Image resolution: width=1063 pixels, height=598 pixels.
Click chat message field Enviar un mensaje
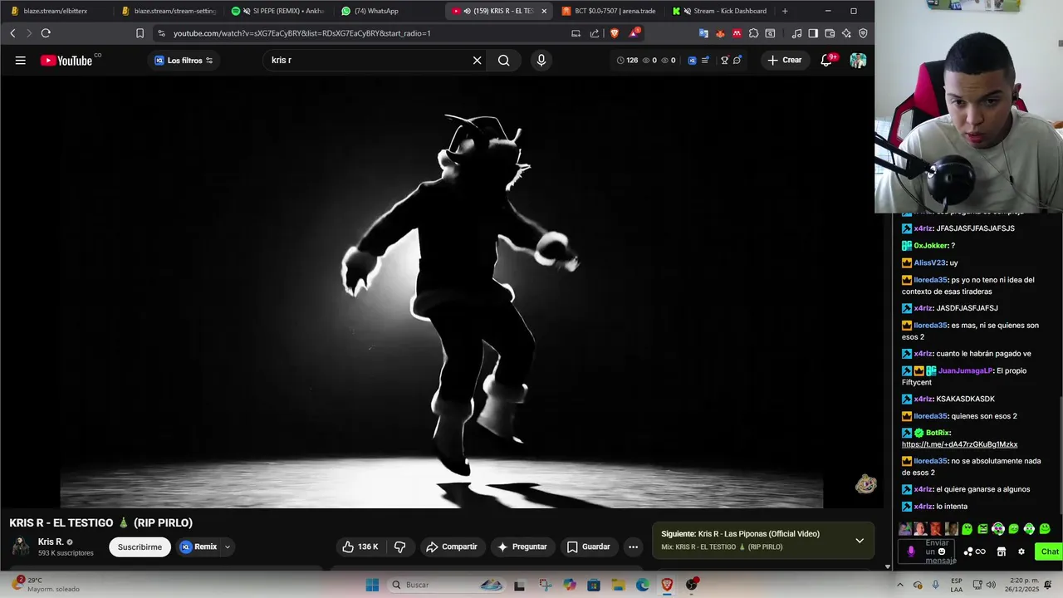tap(927, 551)
